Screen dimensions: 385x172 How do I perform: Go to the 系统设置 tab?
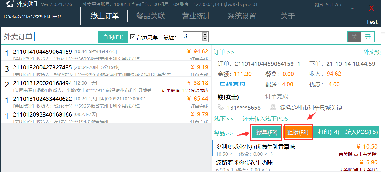pyautogui.click(x=242, y=16)
